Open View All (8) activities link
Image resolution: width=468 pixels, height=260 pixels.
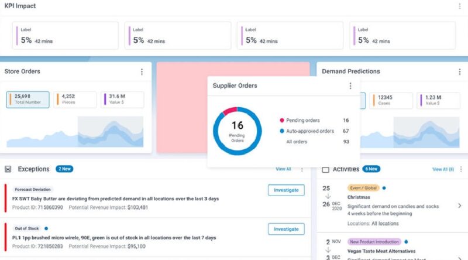point(443,169)
